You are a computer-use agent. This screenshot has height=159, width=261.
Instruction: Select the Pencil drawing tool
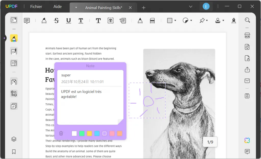pyautogui.click(x=140, y=20)
